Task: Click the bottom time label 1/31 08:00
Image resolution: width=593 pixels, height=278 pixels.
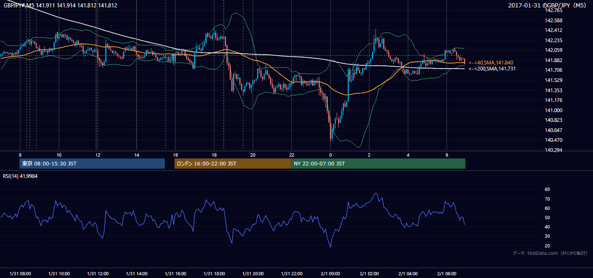Action: (x=20, y=274)
